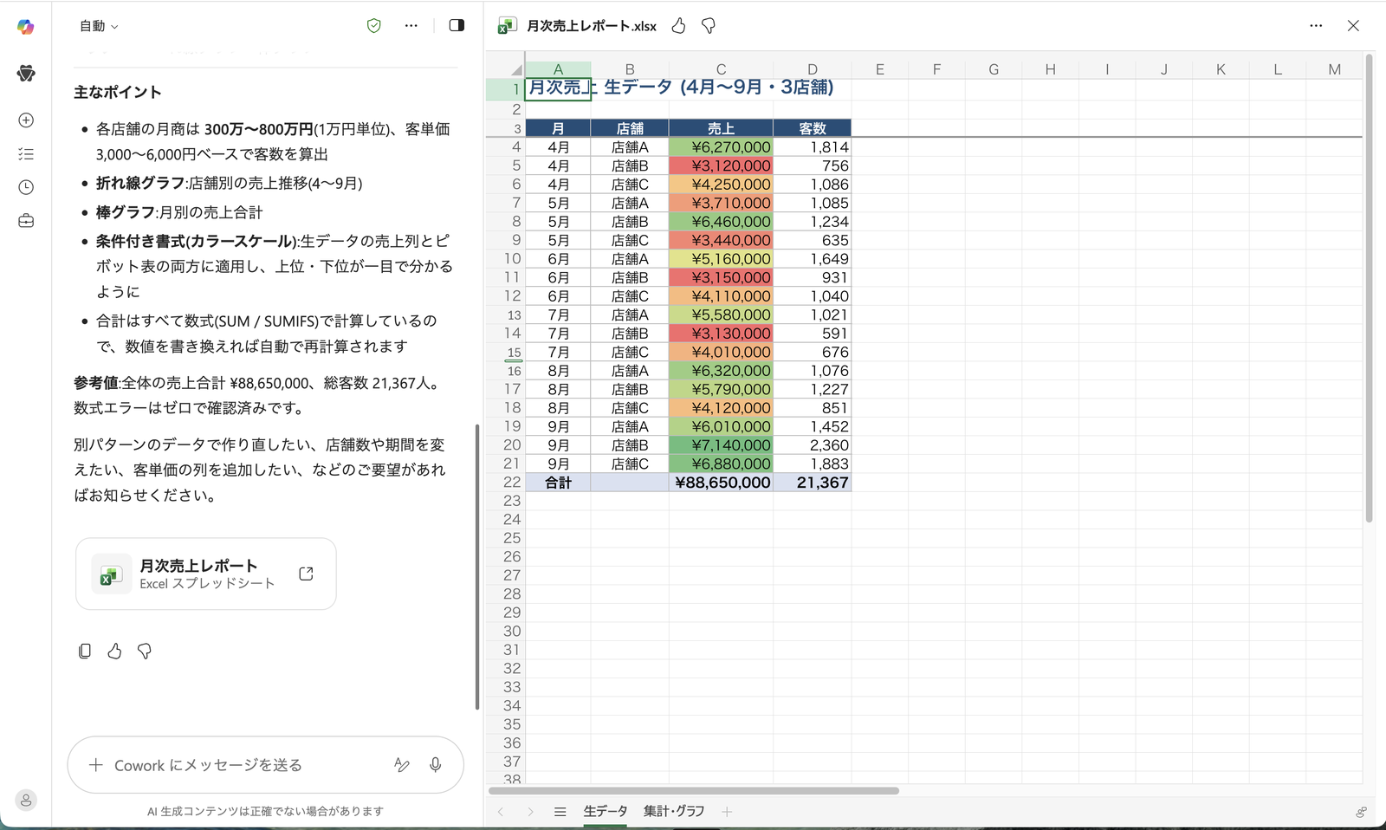Screen dimensions: 1386x830
Task: Open the all sheets list menu icon
Action: 560,812
